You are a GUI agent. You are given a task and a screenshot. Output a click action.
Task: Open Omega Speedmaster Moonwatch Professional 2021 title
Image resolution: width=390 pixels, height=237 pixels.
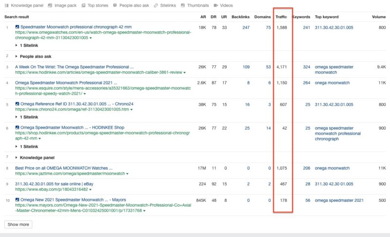[x=66, y=83]
